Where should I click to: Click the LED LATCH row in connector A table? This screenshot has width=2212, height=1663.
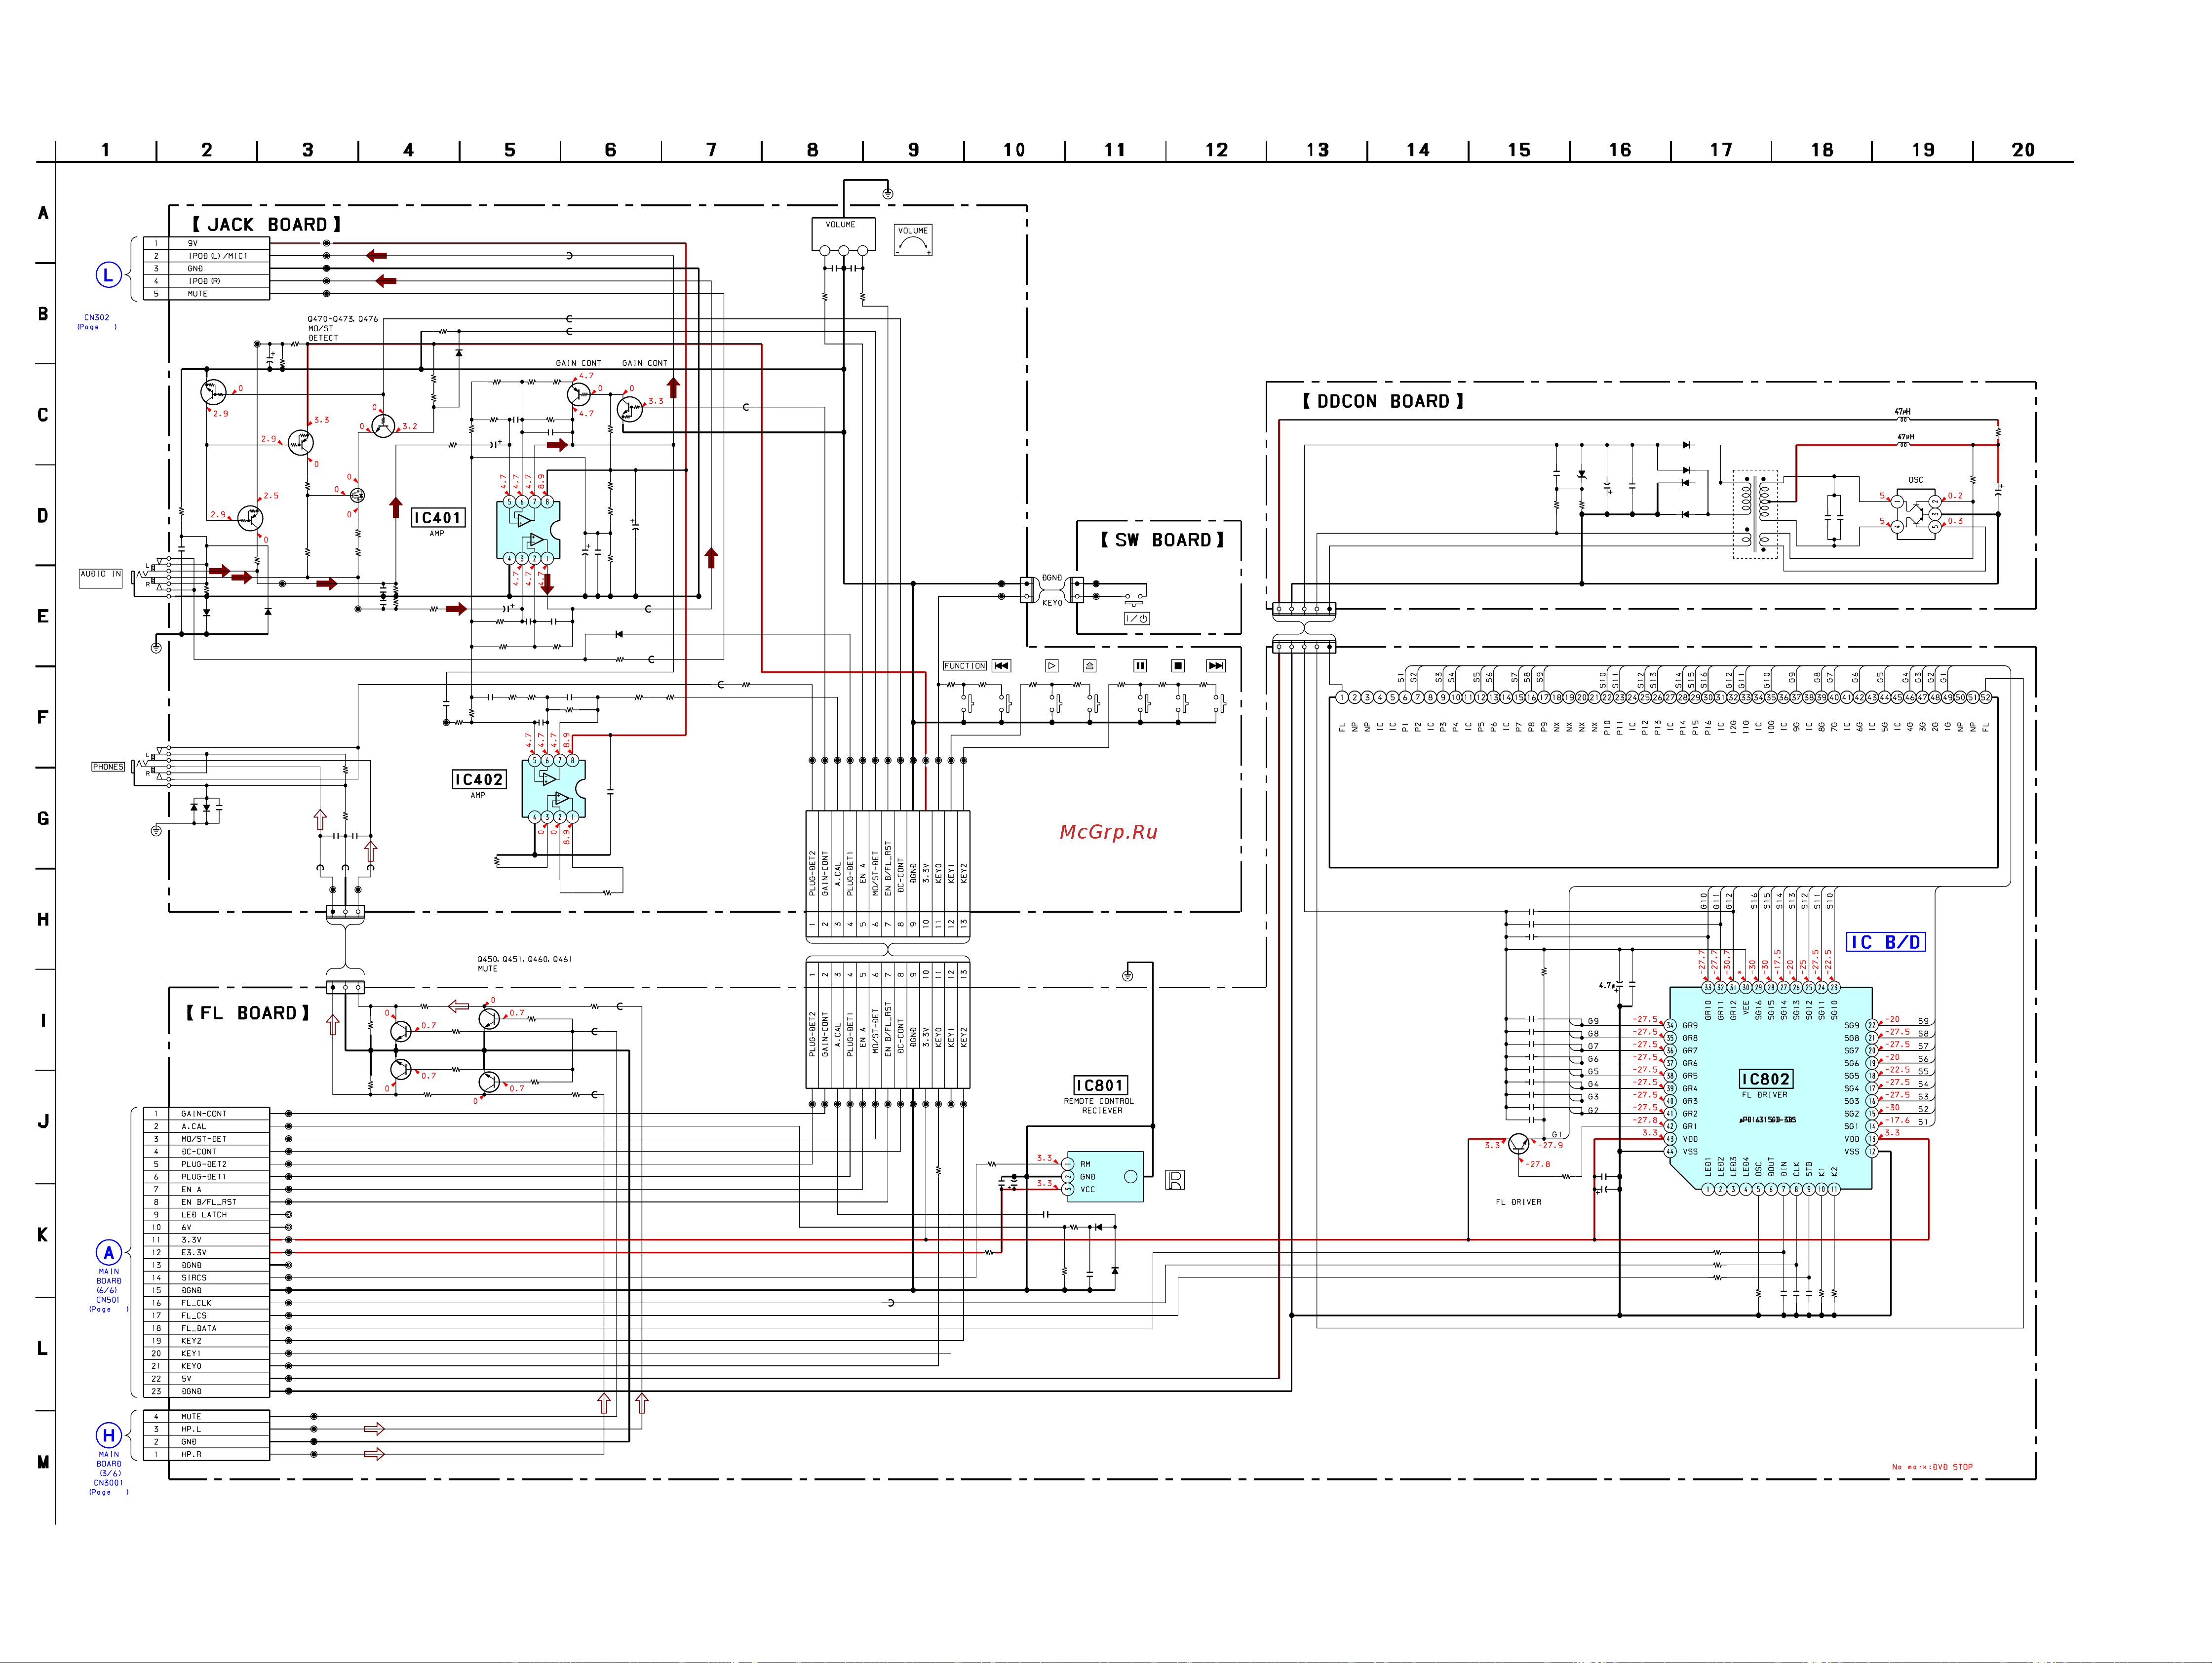point(206,1214)
